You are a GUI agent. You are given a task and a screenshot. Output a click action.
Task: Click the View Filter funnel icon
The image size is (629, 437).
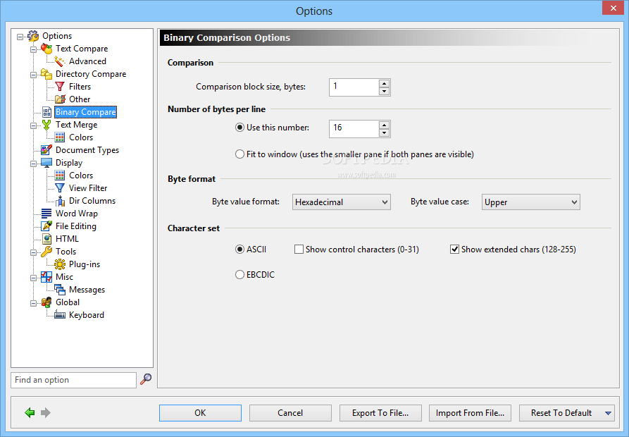pyautogui.click(x=60, y=188)
